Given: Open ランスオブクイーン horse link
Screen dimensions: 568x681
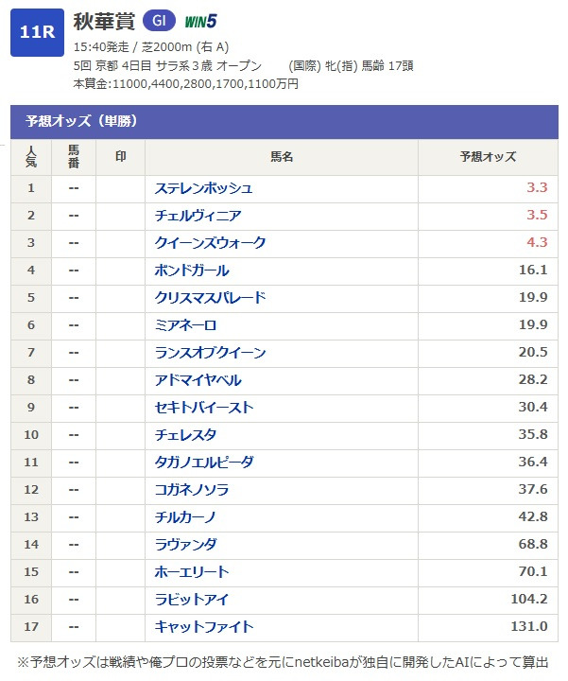Looking at the screenshot, I should pos(210,353).
